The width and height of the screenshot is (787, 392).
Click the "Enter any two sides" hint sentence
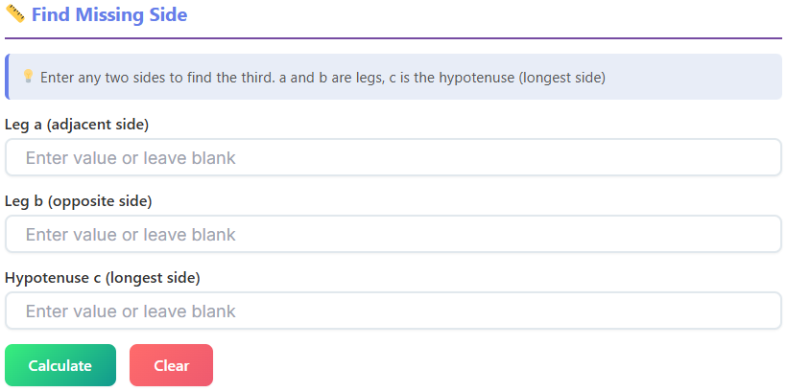coord(156,78)
